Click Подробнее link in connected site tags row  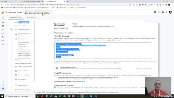(x=119, y=69)
